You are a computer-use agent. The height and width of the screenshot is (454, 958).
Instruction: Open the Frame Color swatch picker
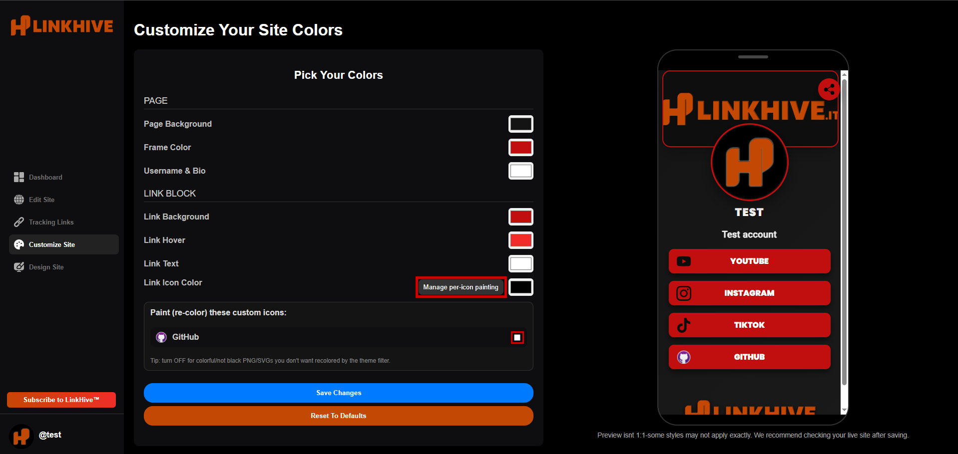coord(520,147)
